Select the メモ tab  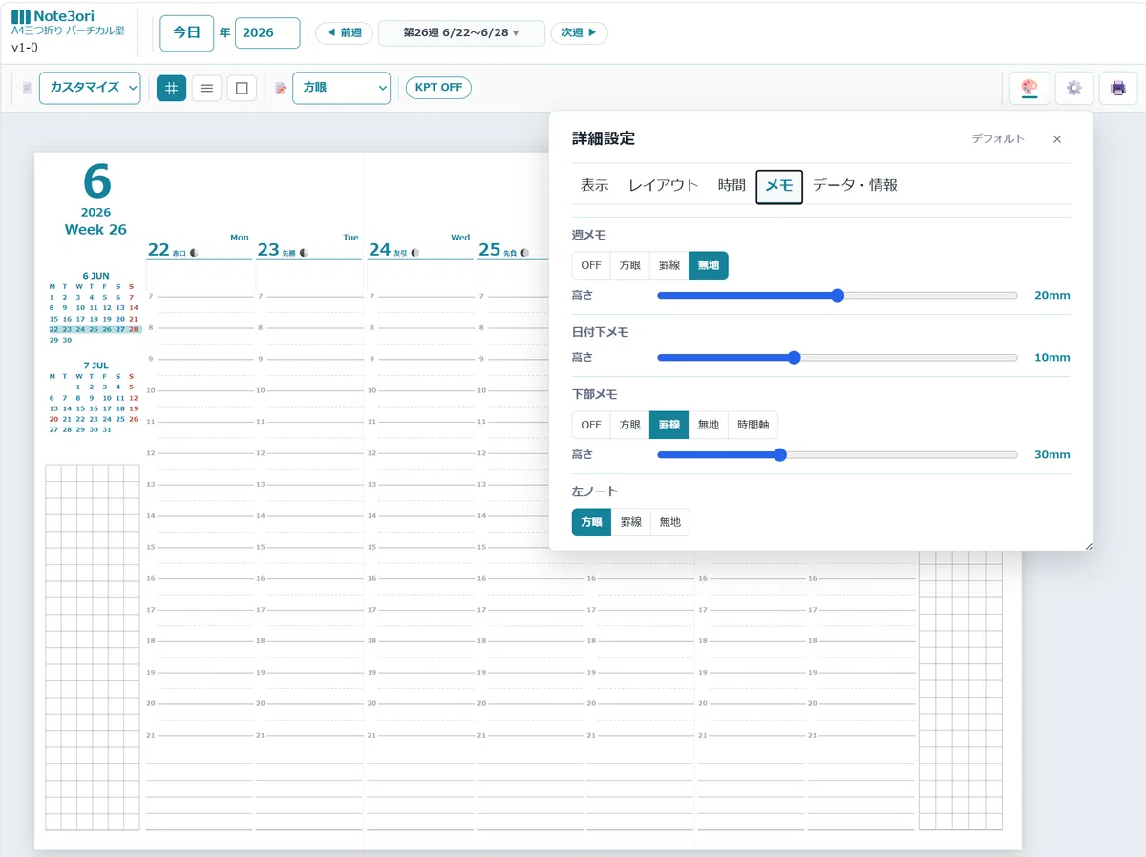tap(779, 187)
